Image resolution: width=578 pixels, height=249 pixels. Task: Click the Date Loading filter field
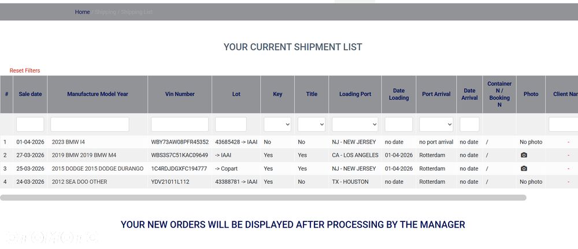pos(399,124)
